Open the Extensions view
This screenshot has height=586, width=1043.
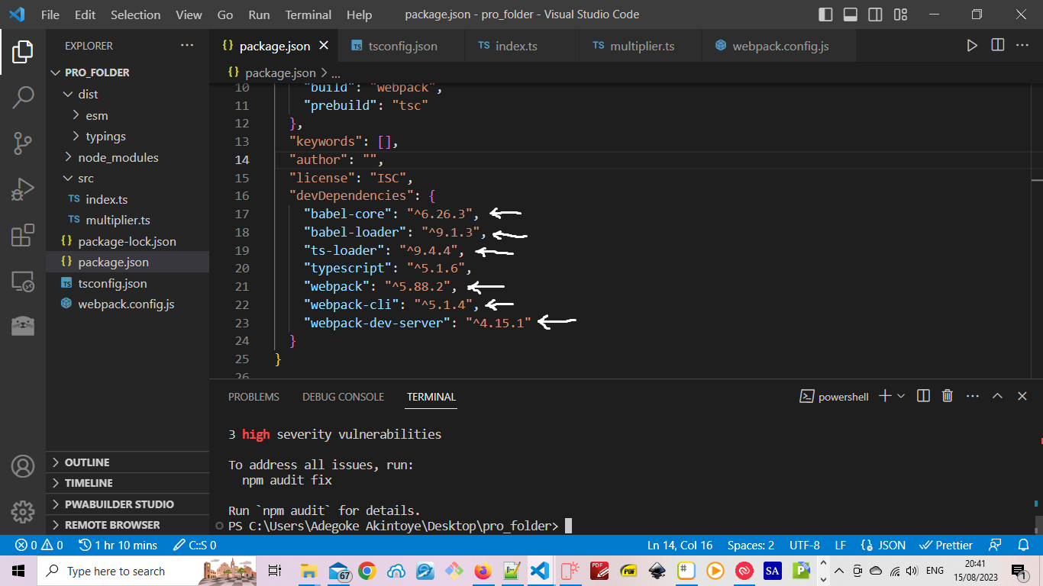coord(23,235)
